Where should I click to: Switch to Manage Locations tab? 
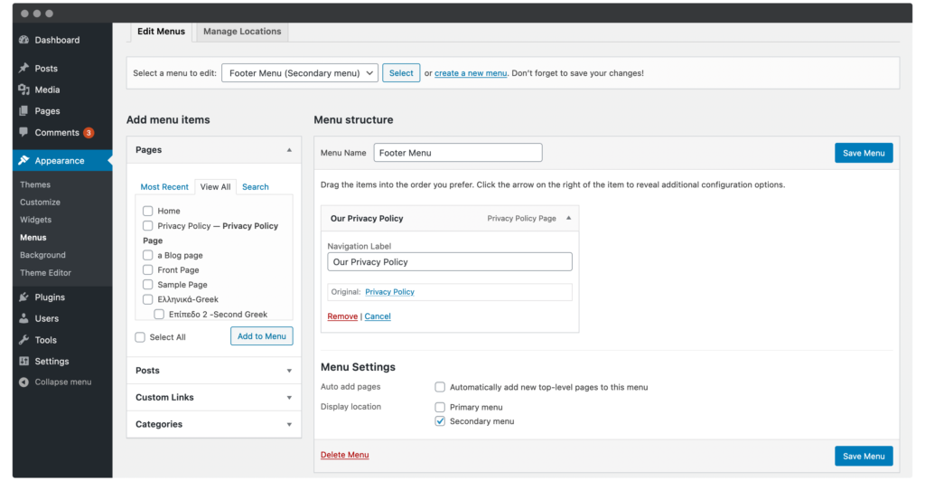242,32
